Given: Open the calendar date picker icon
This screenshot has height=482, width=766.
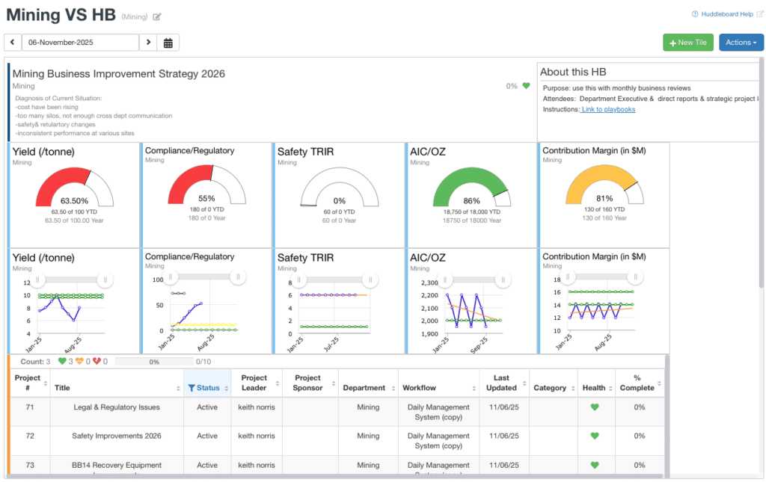Looking at the screenshot, I should [x=168, y=43].
